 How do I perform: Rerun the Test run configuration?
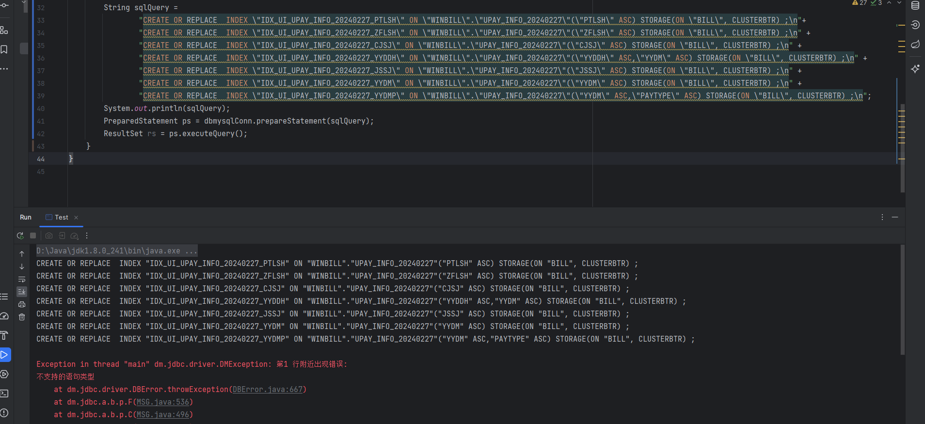[x=20, y=236]
